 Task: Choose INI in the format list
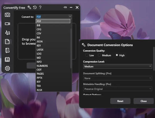tap(53, 37)
